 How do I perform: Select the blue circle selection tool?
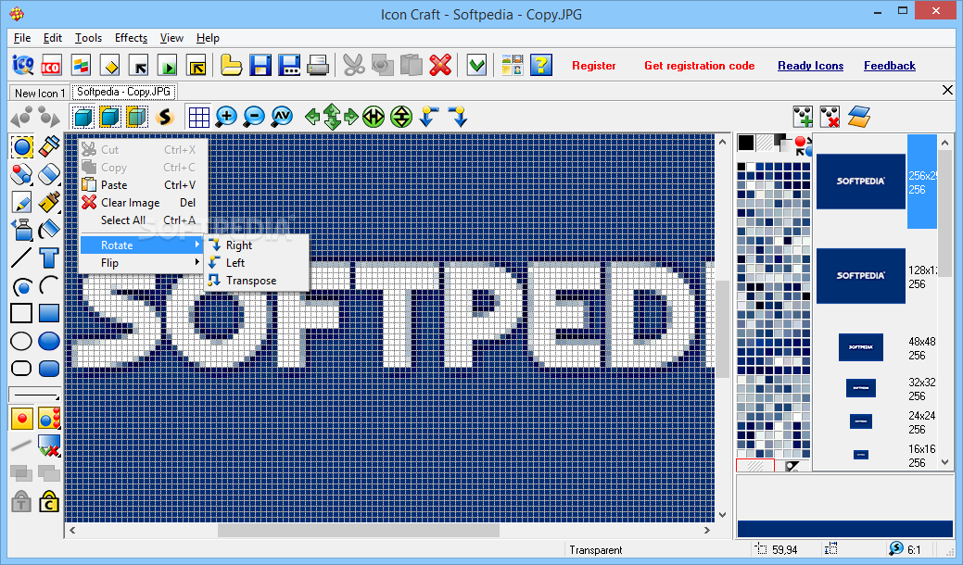(21, 146)
